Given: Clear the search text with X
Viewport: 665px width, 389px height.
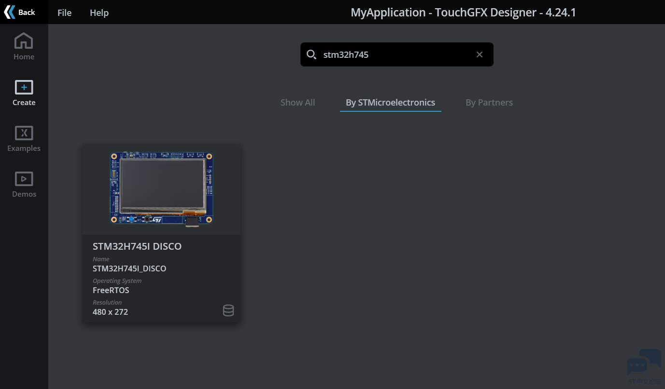Looking at the screenshot, I should pos(480,54).
